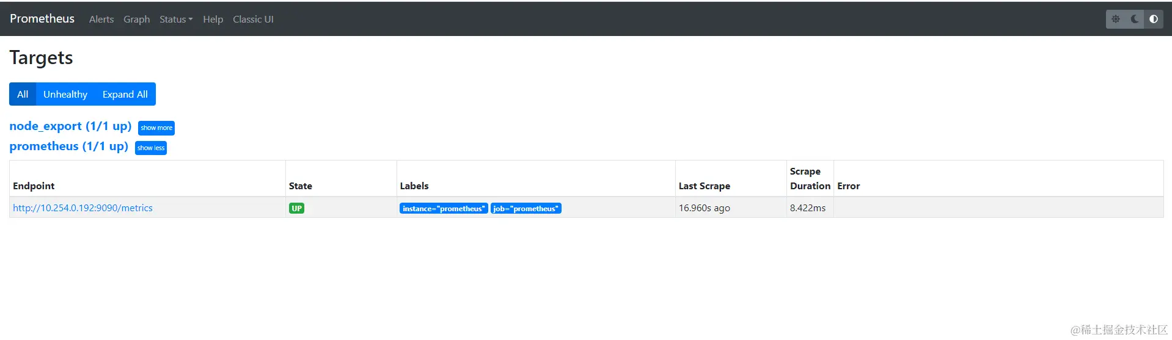Open the Help link in navbar
1172x340 pixels.
click(x=213, y=20)
